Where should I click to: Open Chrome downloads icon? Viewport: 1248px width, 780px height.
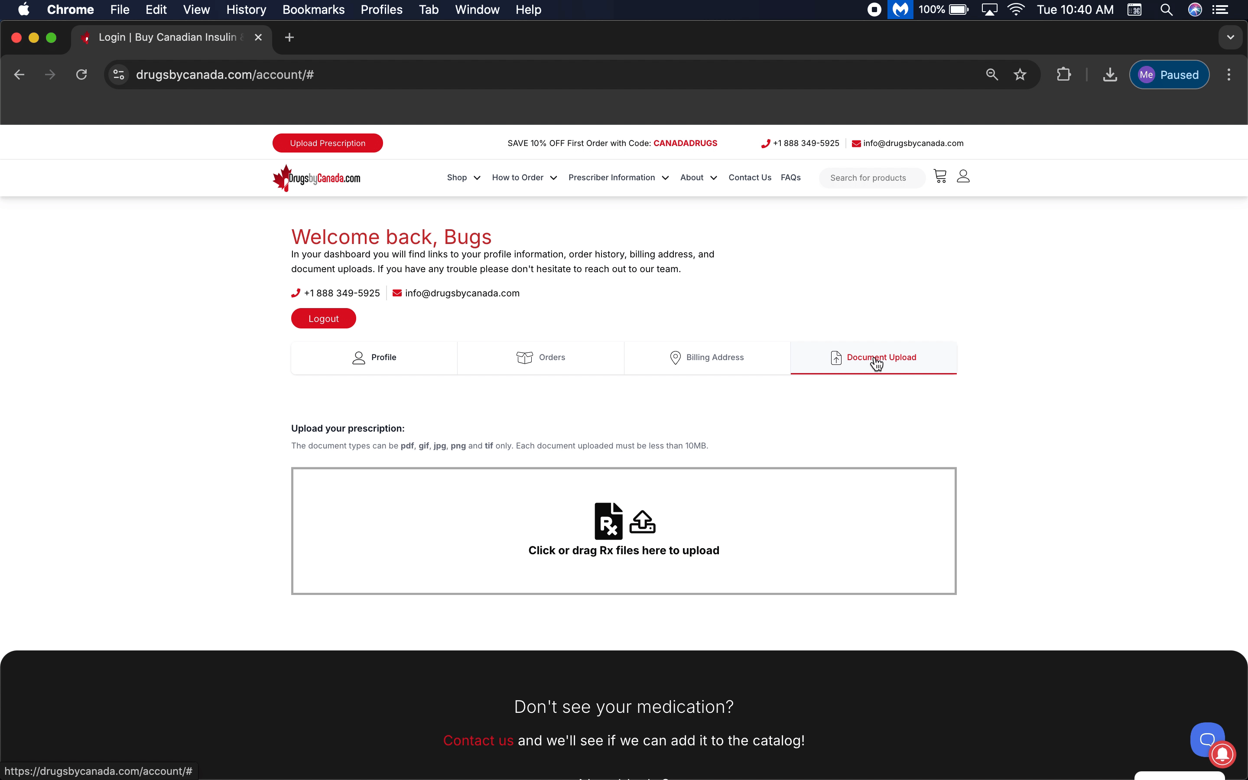1110,75
